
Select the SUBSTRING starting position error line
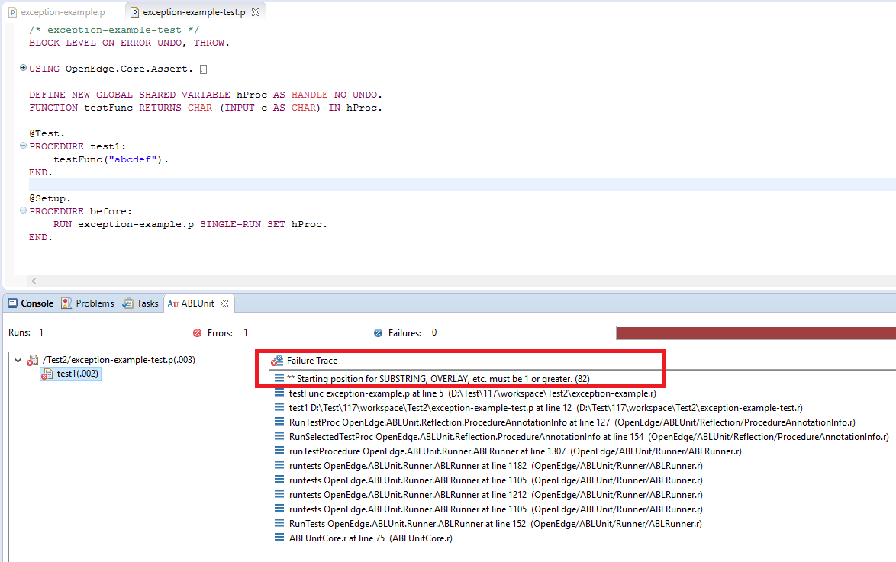pos(438,379)
